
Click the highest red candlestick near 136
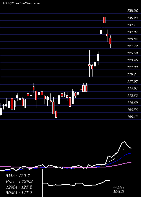104,20
